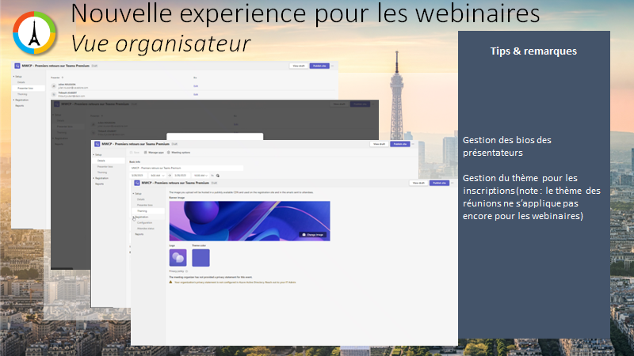Collapse the Setup section in the Details window
Screen dimensions: 634x356
click(94, 154)
